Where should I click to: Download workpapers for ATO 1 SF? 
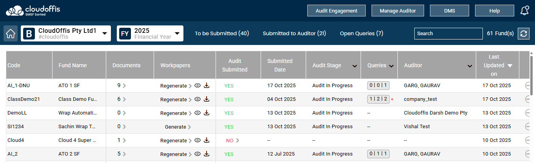(x=207, y=86)
